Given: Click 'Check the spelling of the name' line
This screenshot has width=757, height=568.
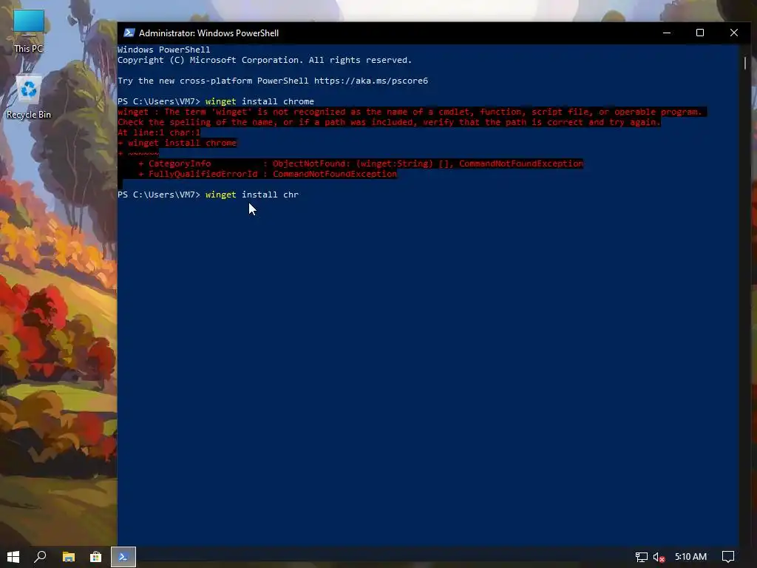Looking at the screenshot, I should tap(389, 122).
